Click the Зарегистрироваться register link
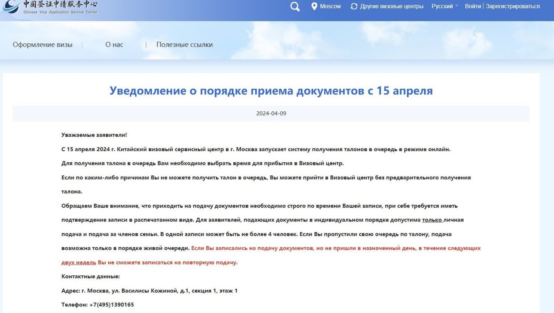The width and height of the screenshot is (554, 313). click(512, 6)
